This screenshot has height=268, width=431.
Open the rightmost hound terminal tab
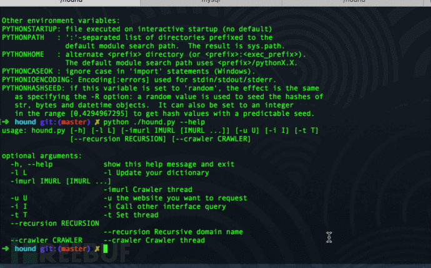[x=353, y=2]
